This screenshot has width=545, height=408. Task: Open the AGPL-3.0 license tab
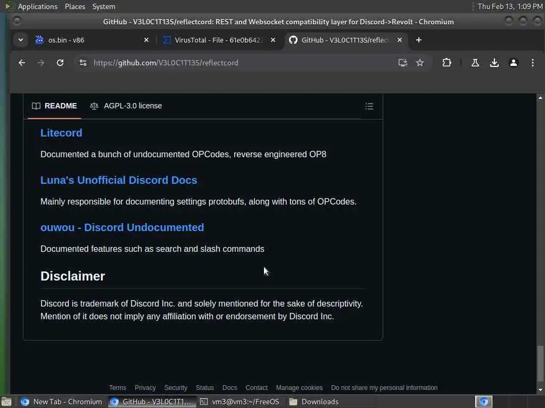click(126, 106)
